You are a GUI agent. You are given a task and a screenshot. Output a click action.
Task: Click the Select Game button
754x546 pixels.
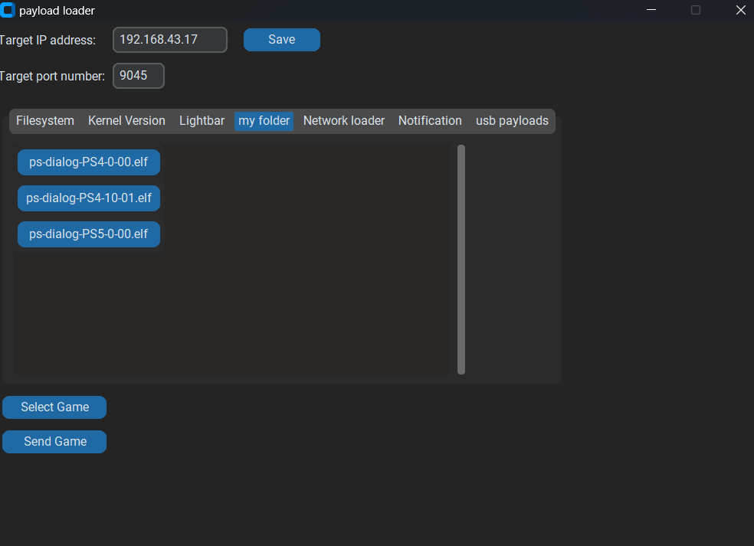coord(54,407)
